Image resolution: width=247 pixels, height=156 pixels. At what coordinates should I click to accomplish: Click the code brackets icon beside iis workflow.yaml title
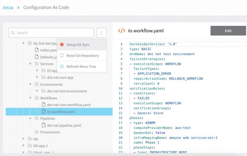pos(121,31)
